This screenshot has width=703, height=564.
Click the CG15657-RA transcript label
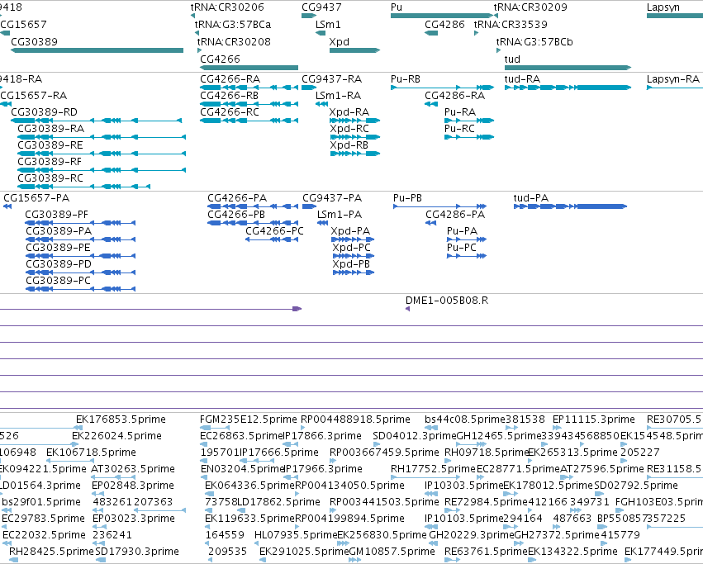coord(34,96)
